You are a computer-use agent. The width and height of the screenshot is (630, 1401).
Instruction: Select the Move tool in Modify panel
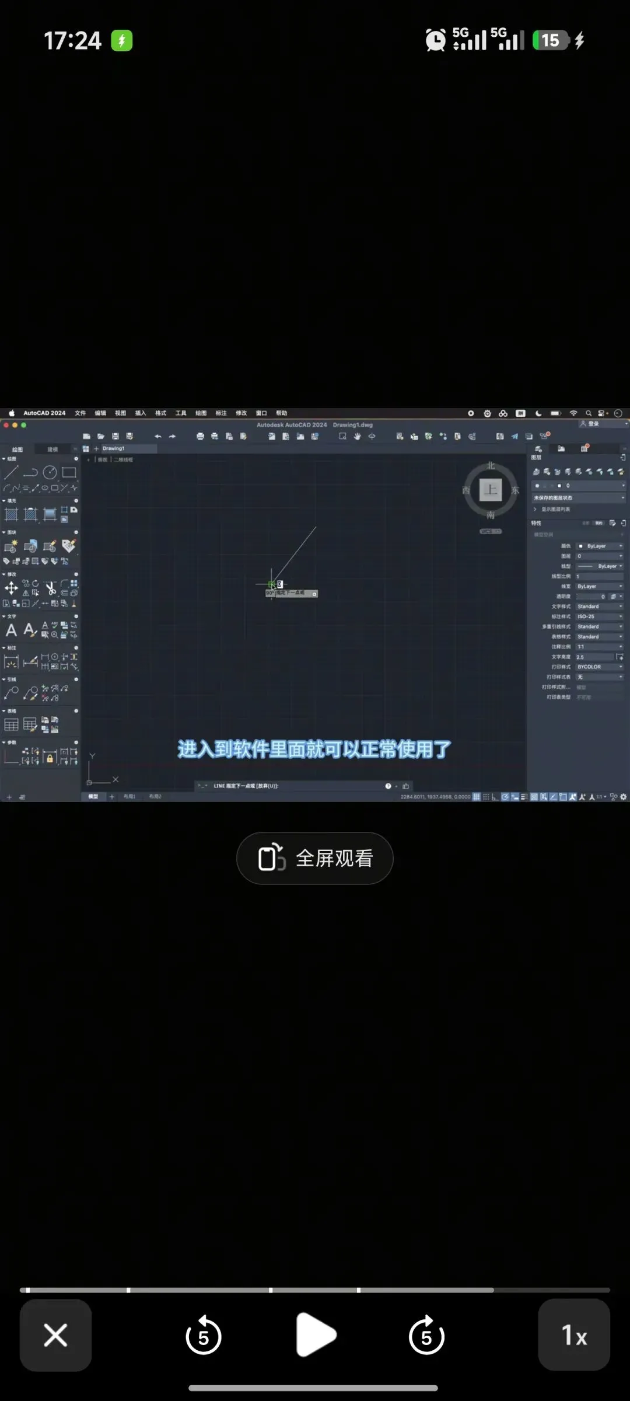[11, 588]
